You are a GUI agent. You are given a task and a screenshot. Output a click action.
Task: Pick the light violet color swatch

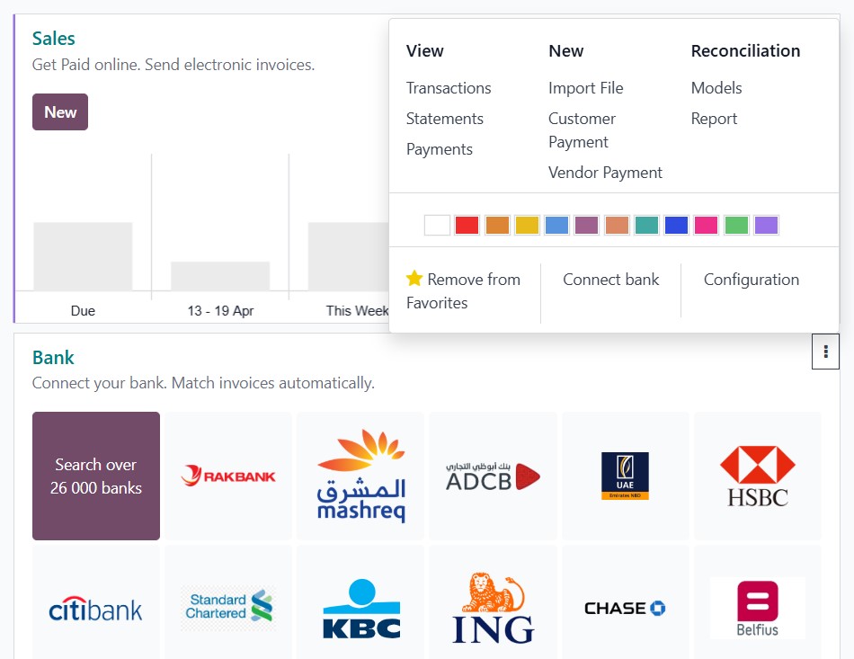[x=766, y=225]
